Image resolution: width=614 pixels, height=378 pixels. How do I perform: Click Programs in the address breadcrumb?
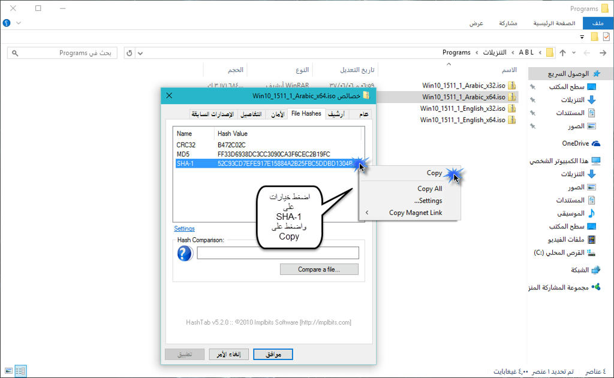point(456,53)
